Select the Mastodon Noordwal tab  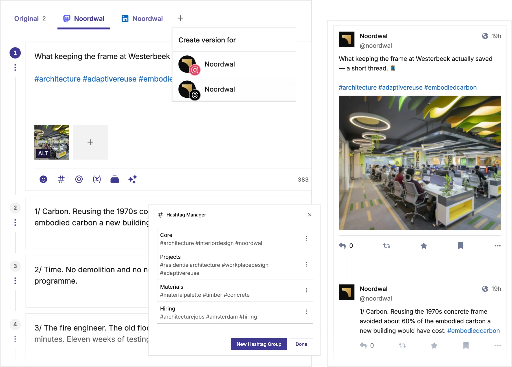point(84,19)
